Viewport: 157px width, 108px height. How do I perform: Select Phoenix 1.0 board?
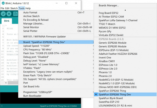125,72
